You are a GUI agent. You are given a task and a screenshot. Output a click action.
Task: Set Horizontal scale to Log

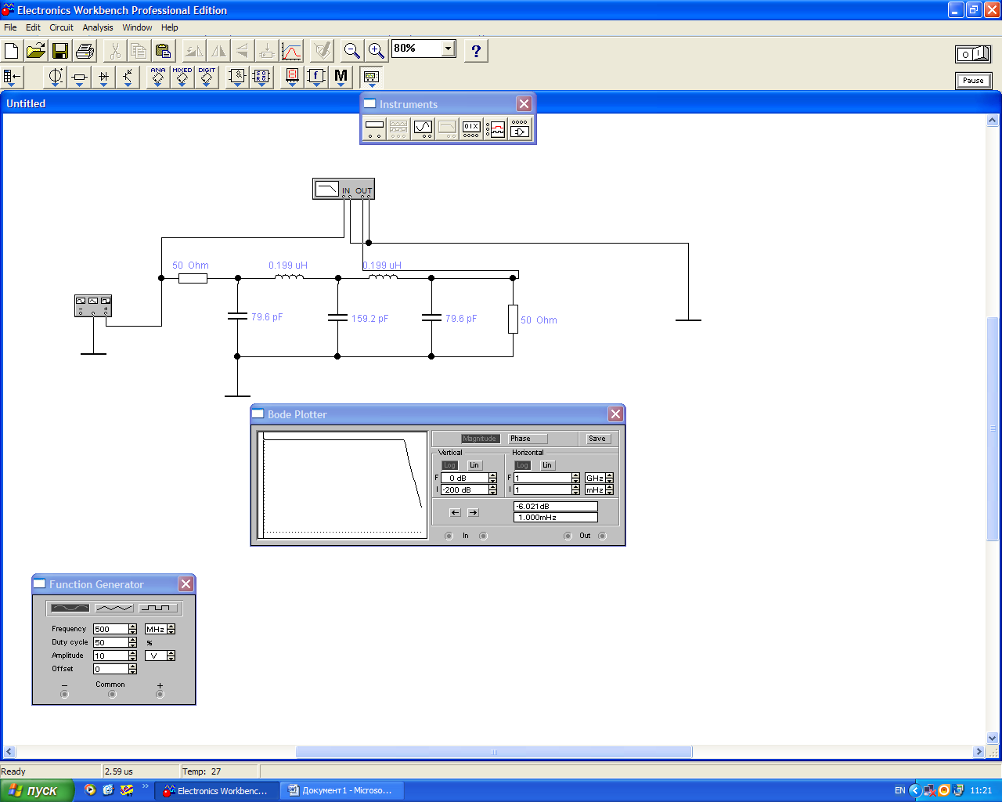pos(522,465)
